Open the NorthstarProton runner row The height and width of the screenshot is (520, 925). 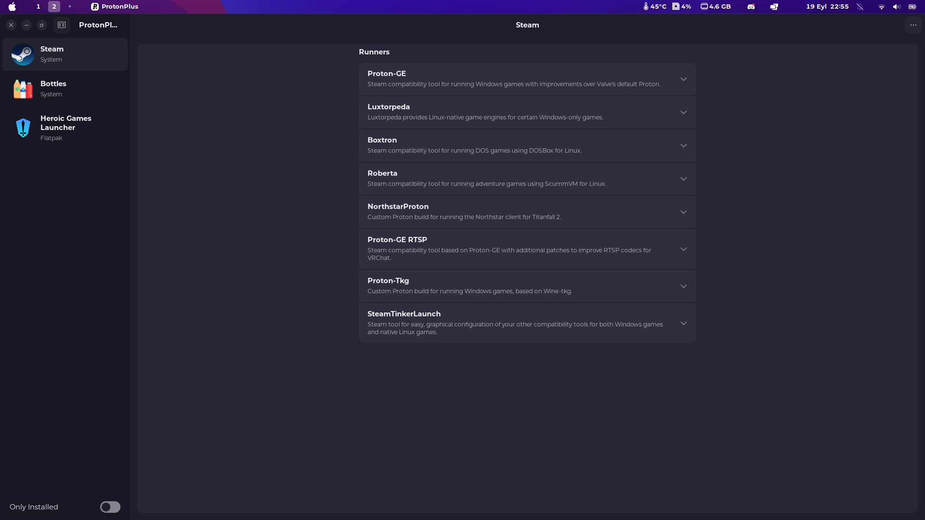click(x=527, y=212)
